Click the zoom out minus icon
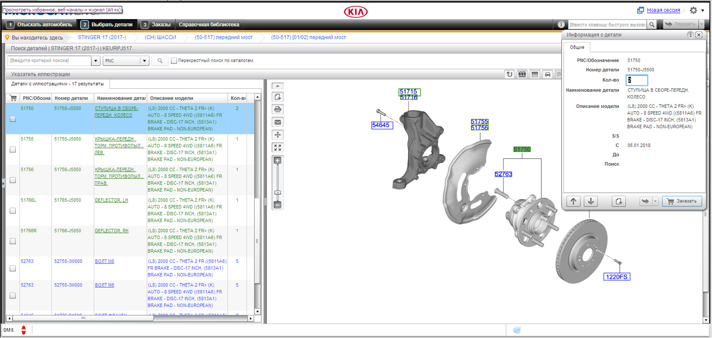The width and height of the screenshot is (712, 338). (x=278, y=205)
